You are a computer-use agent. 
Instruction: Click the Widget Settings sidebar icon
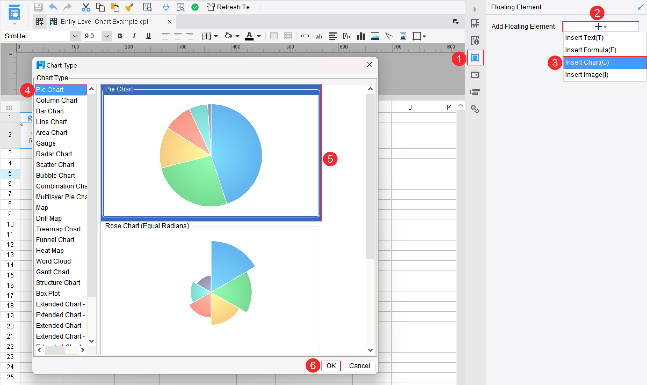475,75
